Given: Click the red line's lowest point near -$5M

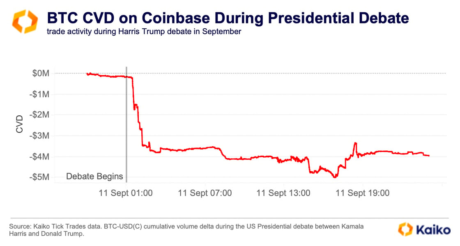Looking at the screenshot, I should coord(335,177).
